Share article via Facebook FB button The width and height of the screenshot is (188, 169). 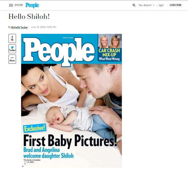[x=12, y=38]
